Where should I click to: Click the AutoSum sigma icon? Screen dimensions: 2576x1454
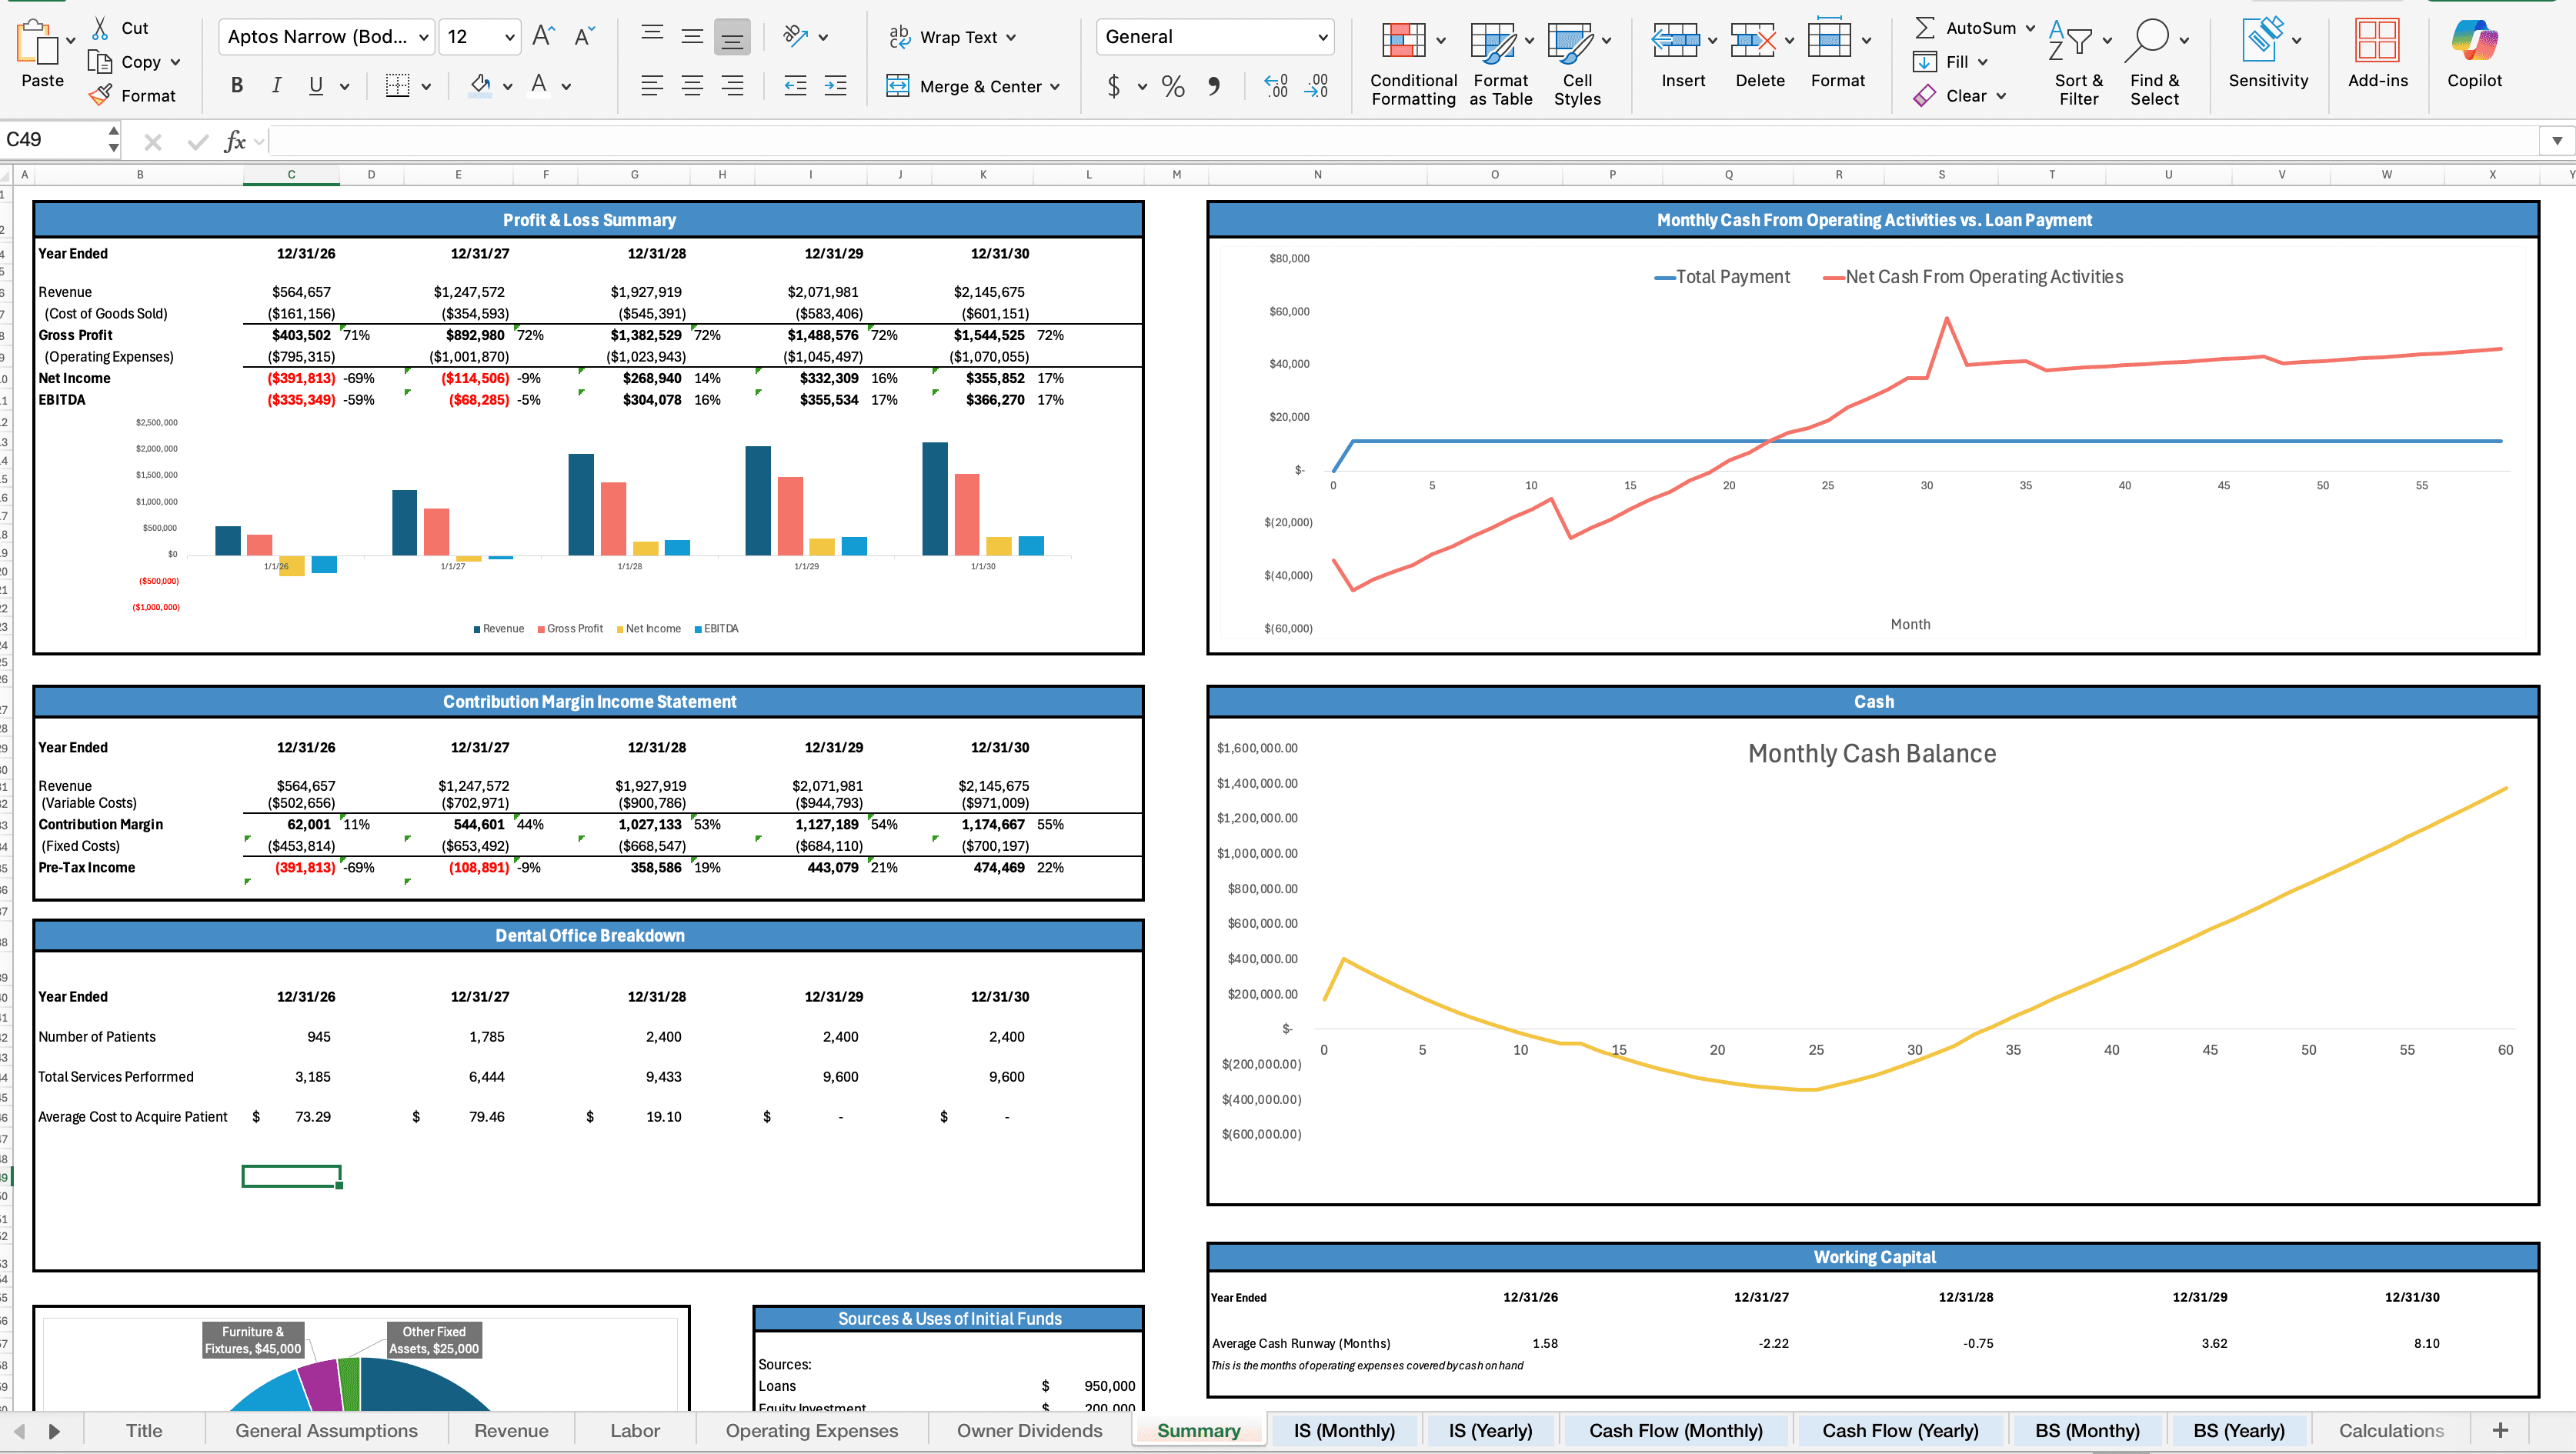click(1924, 28)
